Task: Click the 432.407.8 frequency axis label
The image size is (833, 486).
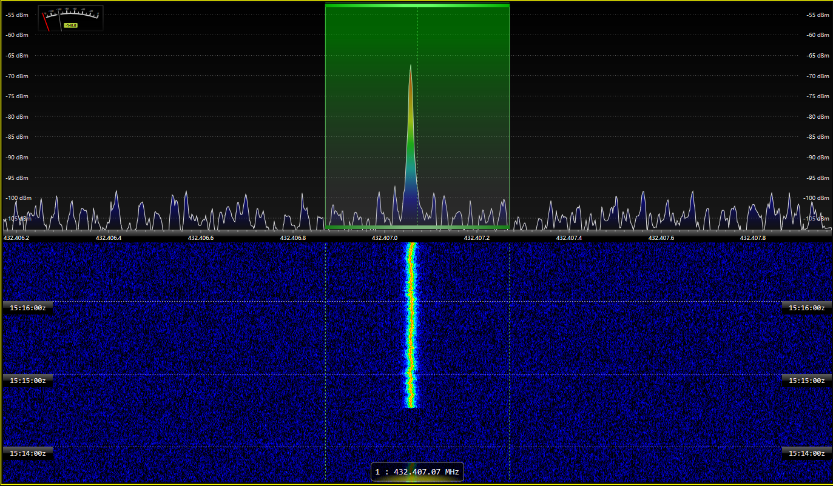Action: click(x=752, y=238)
